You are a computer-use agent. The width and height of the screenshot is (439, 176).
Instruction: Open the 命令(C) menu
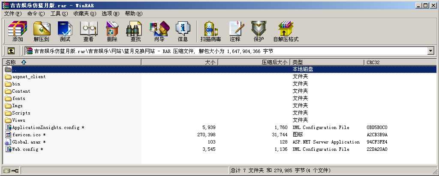pyautogui.click(x=36, y=14)
